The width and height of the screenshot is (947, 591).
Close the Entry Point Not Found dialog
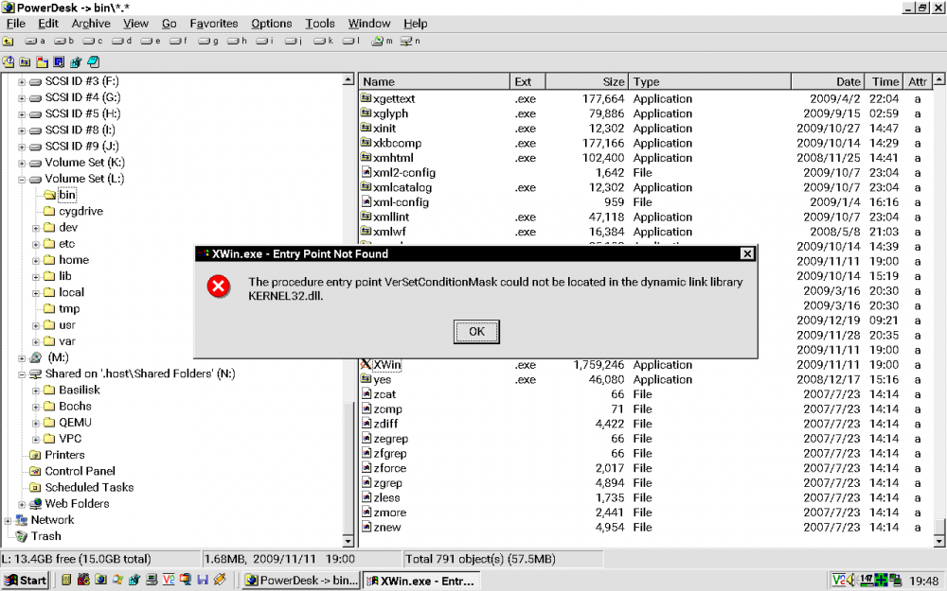coord(747,253)
